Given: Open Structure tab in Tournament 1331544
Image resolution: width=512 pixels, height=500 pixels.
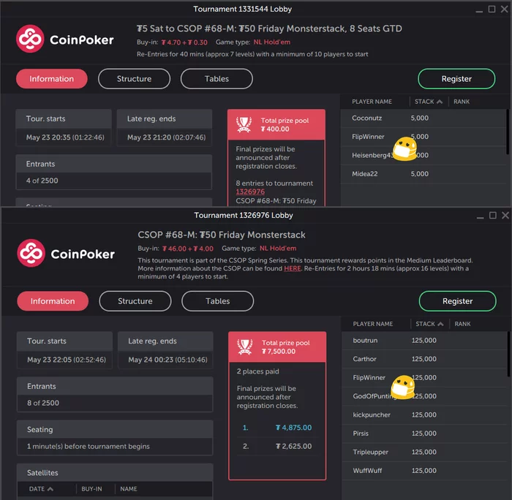Looking at the screenshot, I should pos(134,79).
